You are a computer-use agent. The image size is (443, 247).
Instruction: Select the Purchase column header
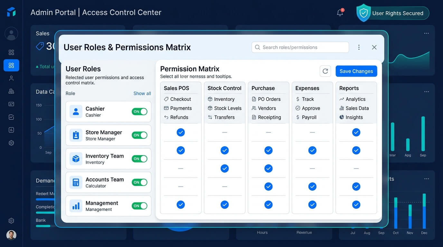pyautogui.click(x=263, y=88)
